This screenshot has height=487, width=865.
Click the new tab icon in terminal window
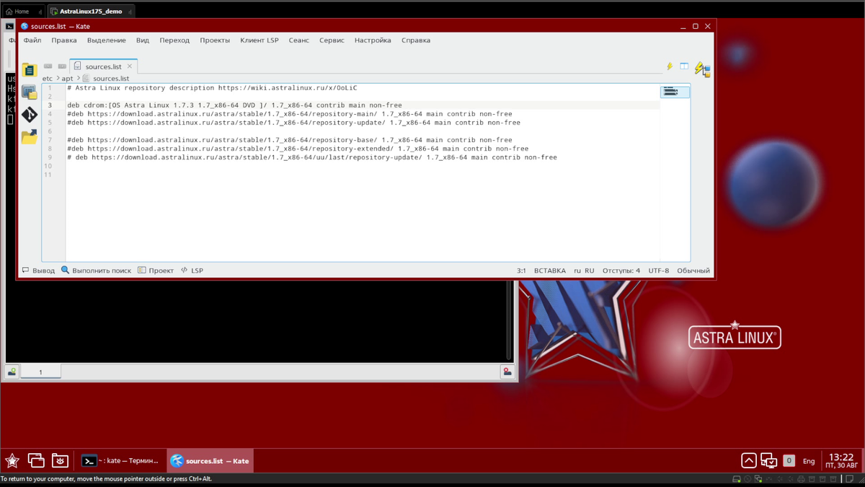click(12, 372)
